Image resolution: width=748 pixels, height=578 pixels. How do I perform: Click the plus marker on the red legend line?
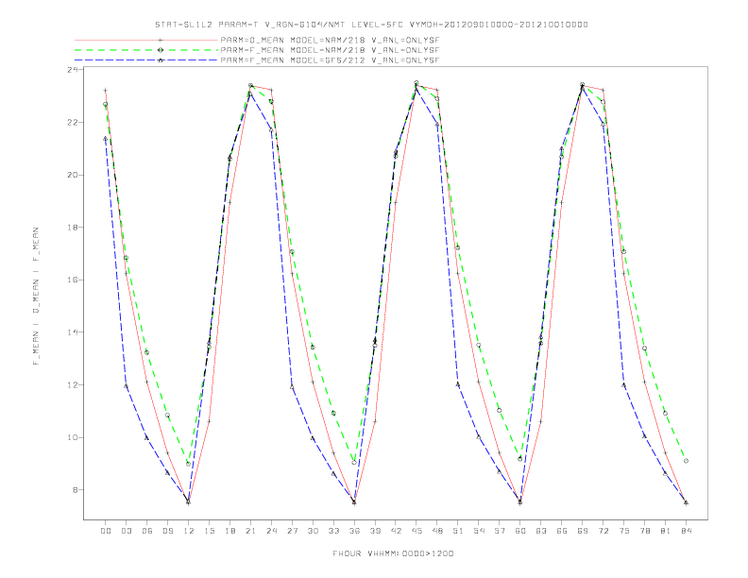(x=161, y=40)
